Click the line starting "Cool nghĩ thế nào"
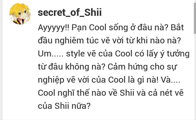Viewport: 196px width, 120px height. point(111,93)
